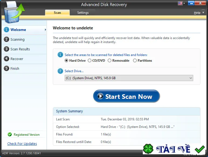Click the green clover Tải Về download banner

(x=174, y=149)
